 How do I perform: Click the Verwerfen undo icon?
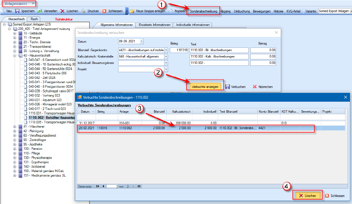pos(40,11)
